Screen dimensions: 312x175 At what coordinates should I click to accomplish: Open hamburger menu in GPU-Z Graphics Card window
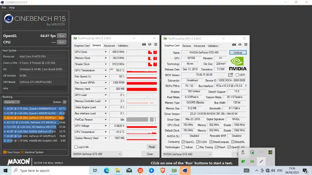(246, 44)
